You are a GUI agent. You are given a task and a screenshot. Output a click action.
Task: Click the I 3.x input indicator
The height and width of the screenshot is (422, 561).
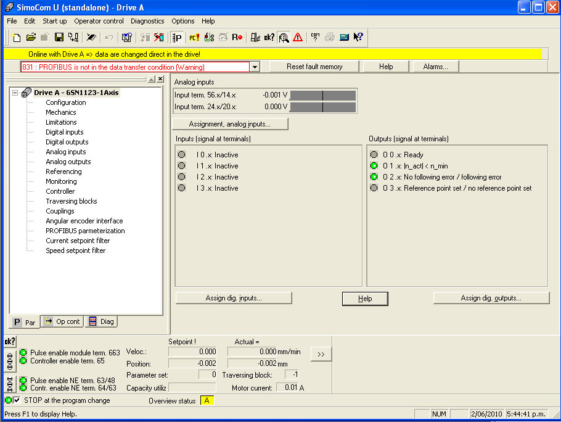click(182, 188)
